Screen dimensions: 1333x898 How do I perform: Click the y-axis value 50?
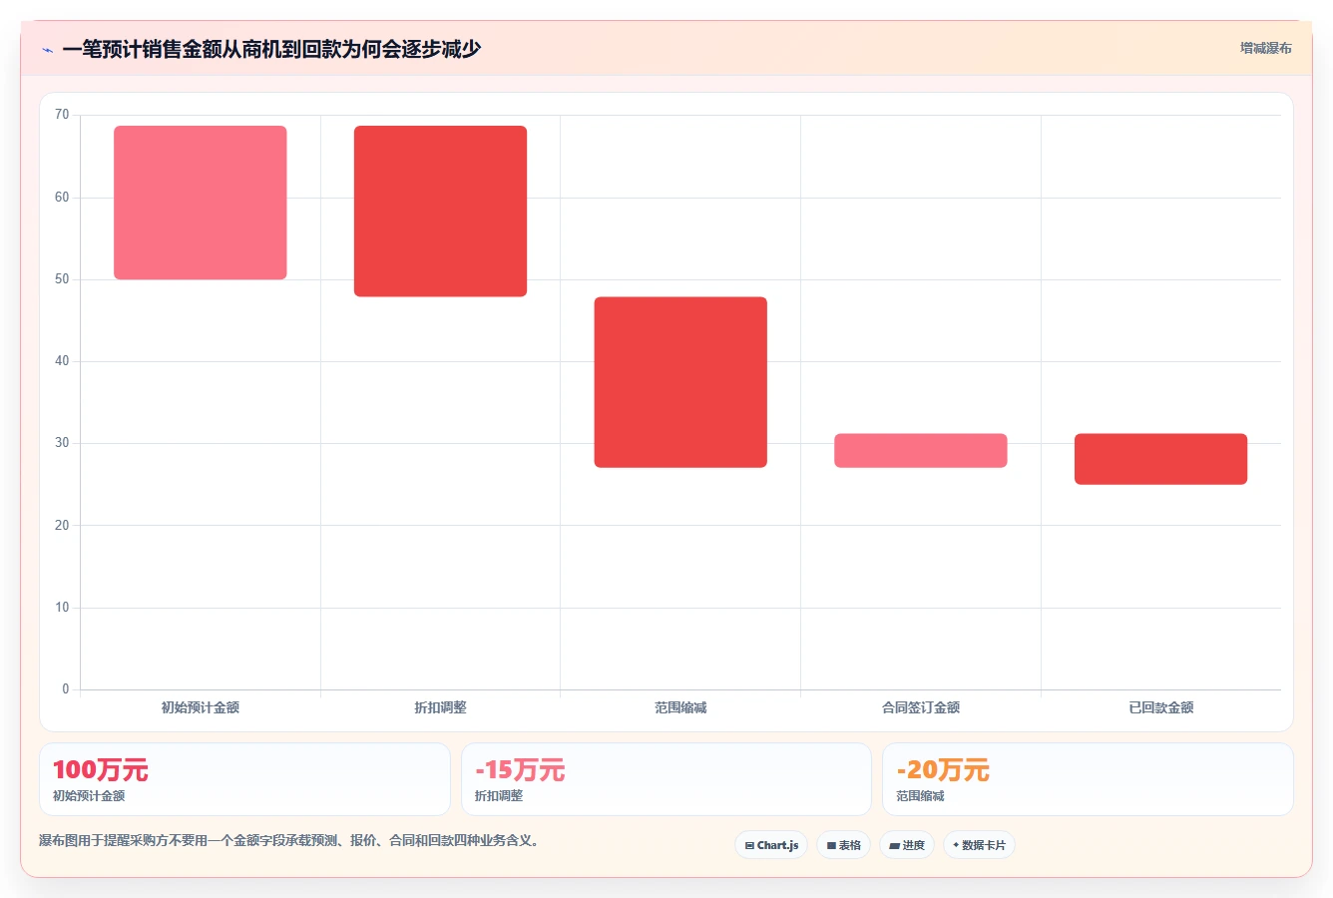click(62, 279)
